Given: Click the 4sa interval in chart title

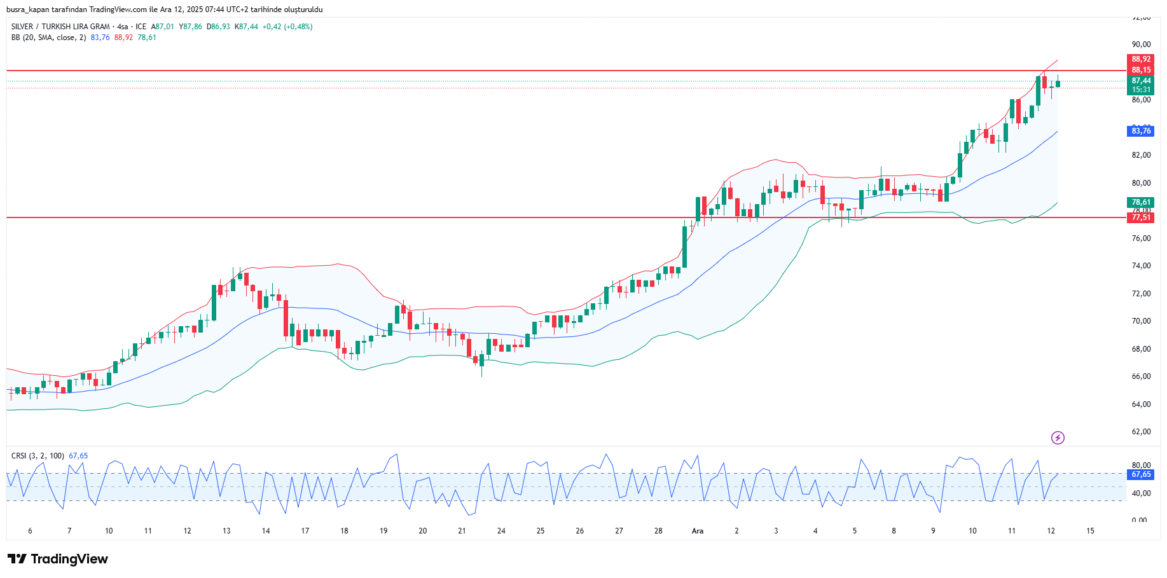Looking at the screenshot, I should 123,27.
